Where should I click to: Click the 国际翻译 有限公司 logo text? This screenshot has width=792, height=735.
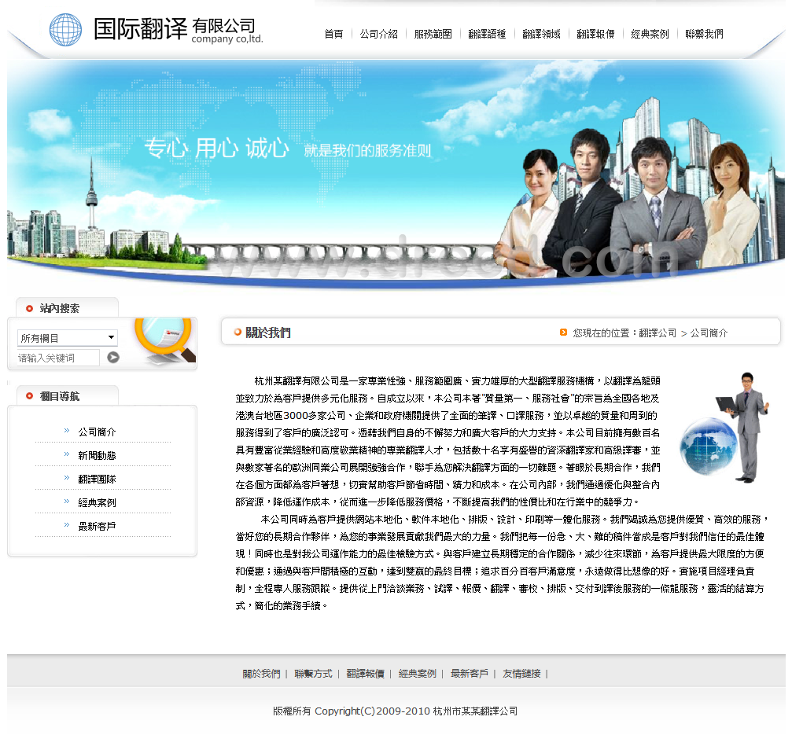tap(179, 29)
